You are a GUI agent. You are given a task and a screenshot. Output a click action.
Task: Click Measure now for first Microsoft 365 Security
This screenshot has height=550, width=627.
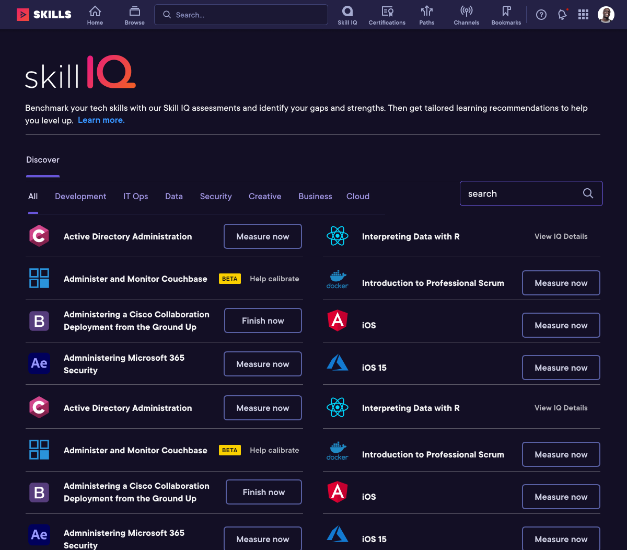coord(263,364)
